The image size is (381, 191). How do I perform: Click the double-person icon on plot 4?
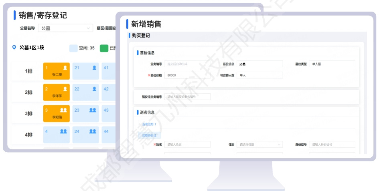click(x=63, y=131)
